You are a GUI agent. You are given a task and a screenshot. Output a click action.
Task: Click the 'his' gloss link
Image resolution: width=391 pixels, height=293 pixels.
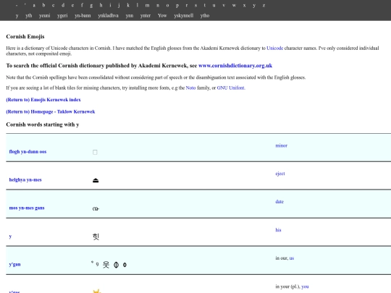[278, 230]
